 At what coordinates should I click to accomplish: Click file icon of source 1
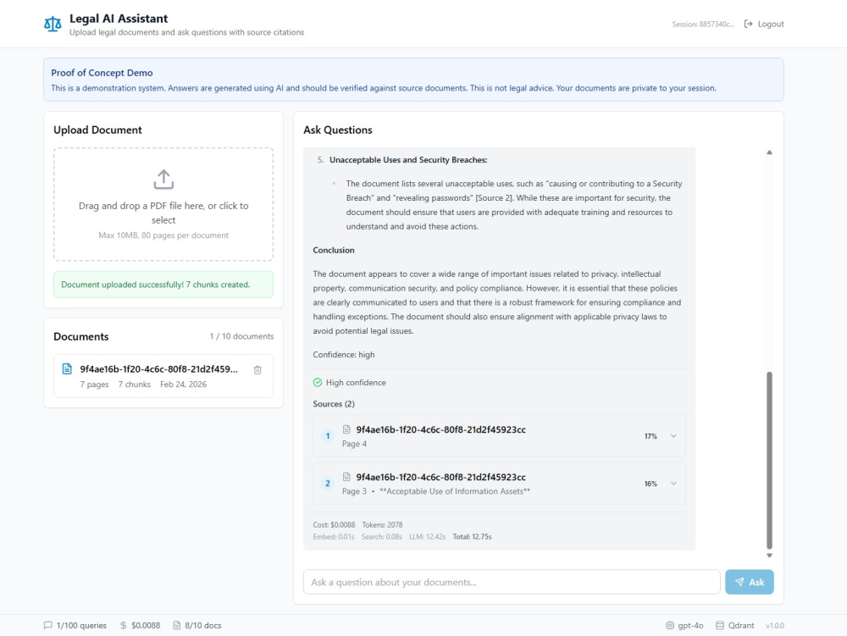(346, 429)
